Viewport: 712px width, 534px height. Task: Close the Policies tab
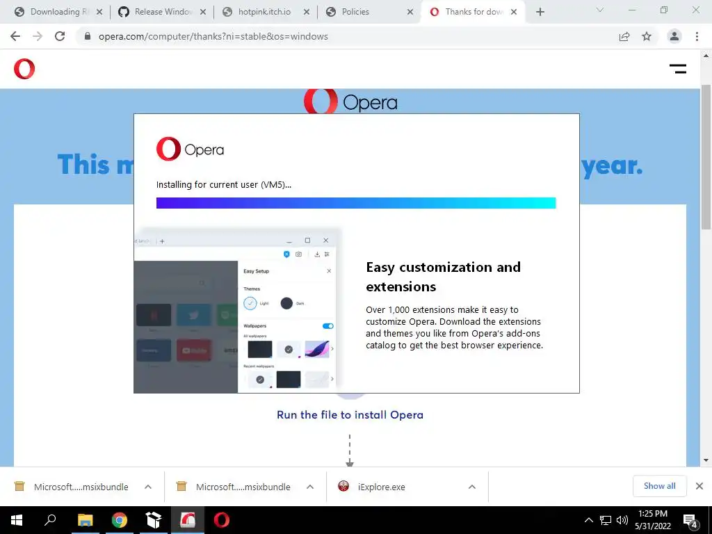pyautogui.click(x=410, y=12)
